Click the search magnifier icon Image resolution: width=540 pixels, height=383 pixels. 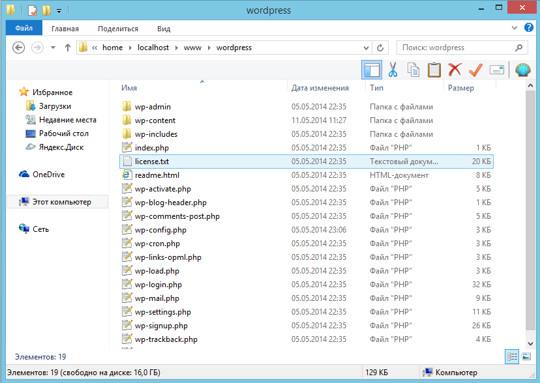click(518, 48)
